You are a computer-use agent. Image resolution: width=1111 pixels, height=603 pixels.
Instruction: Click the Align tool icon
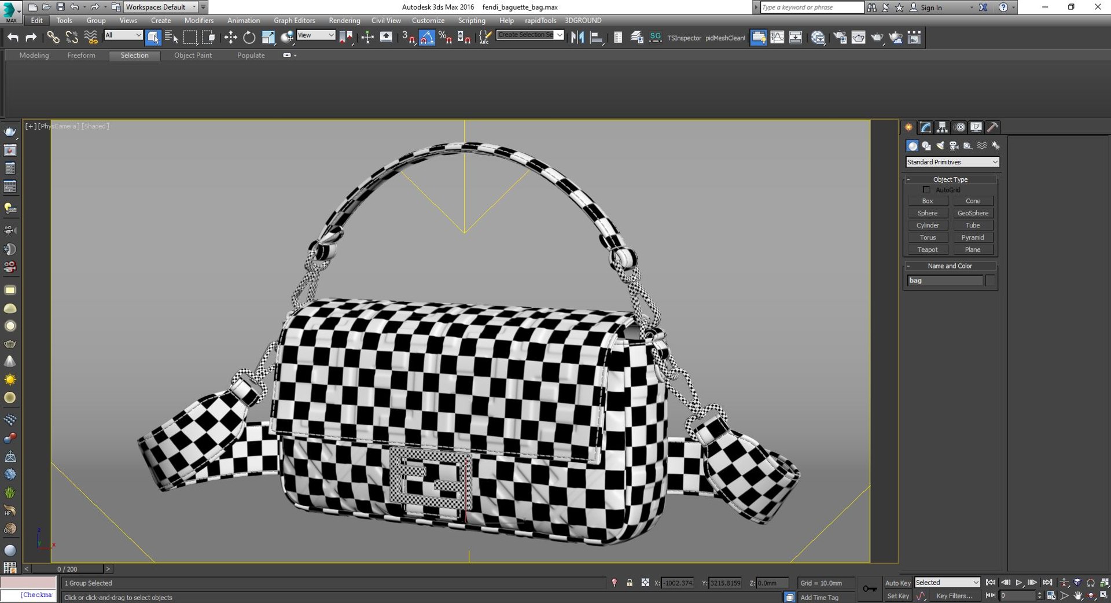[596, 38]
